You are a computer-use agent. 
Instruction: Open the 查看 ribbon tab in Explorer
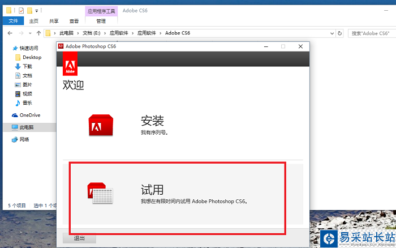(74, 21)
